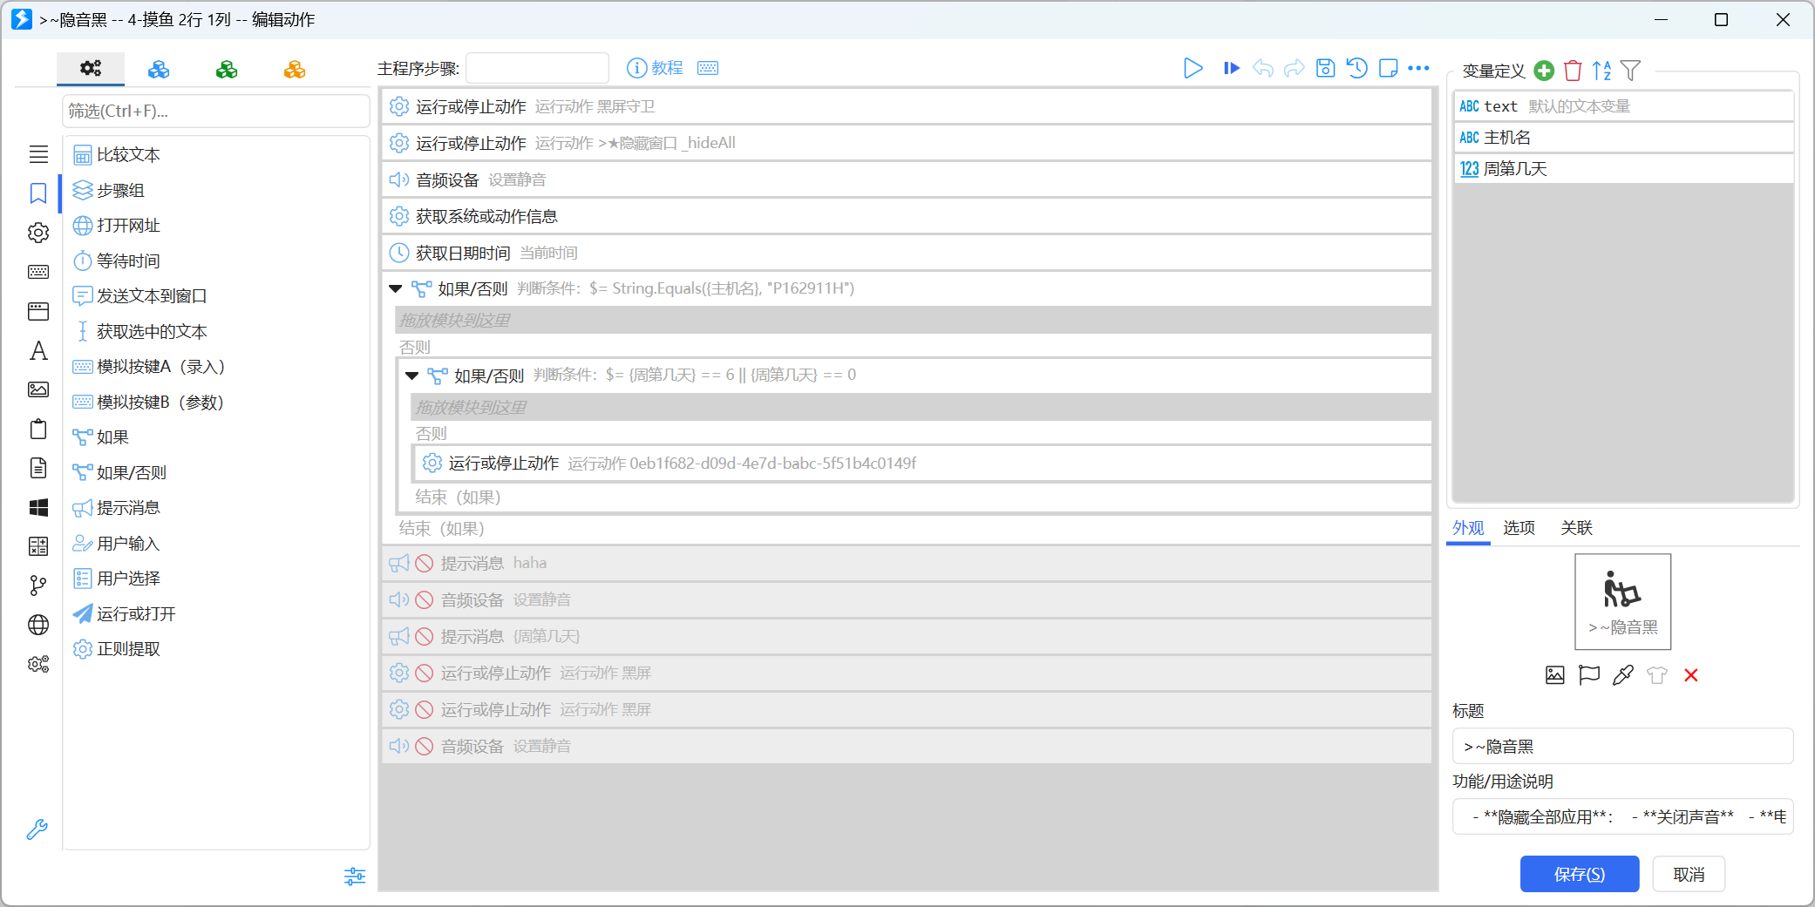Image resolution: width=1815 pixels, height=907 pixels.
Task: Open the history clock icon
Action: (1356, 68)
